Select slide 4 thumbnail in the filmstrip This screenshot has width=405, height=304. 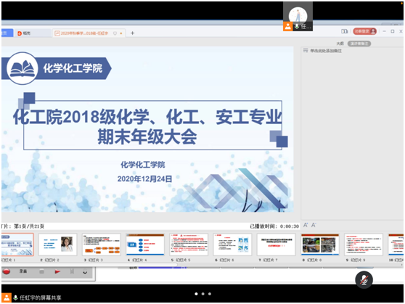tap(145, 245)
